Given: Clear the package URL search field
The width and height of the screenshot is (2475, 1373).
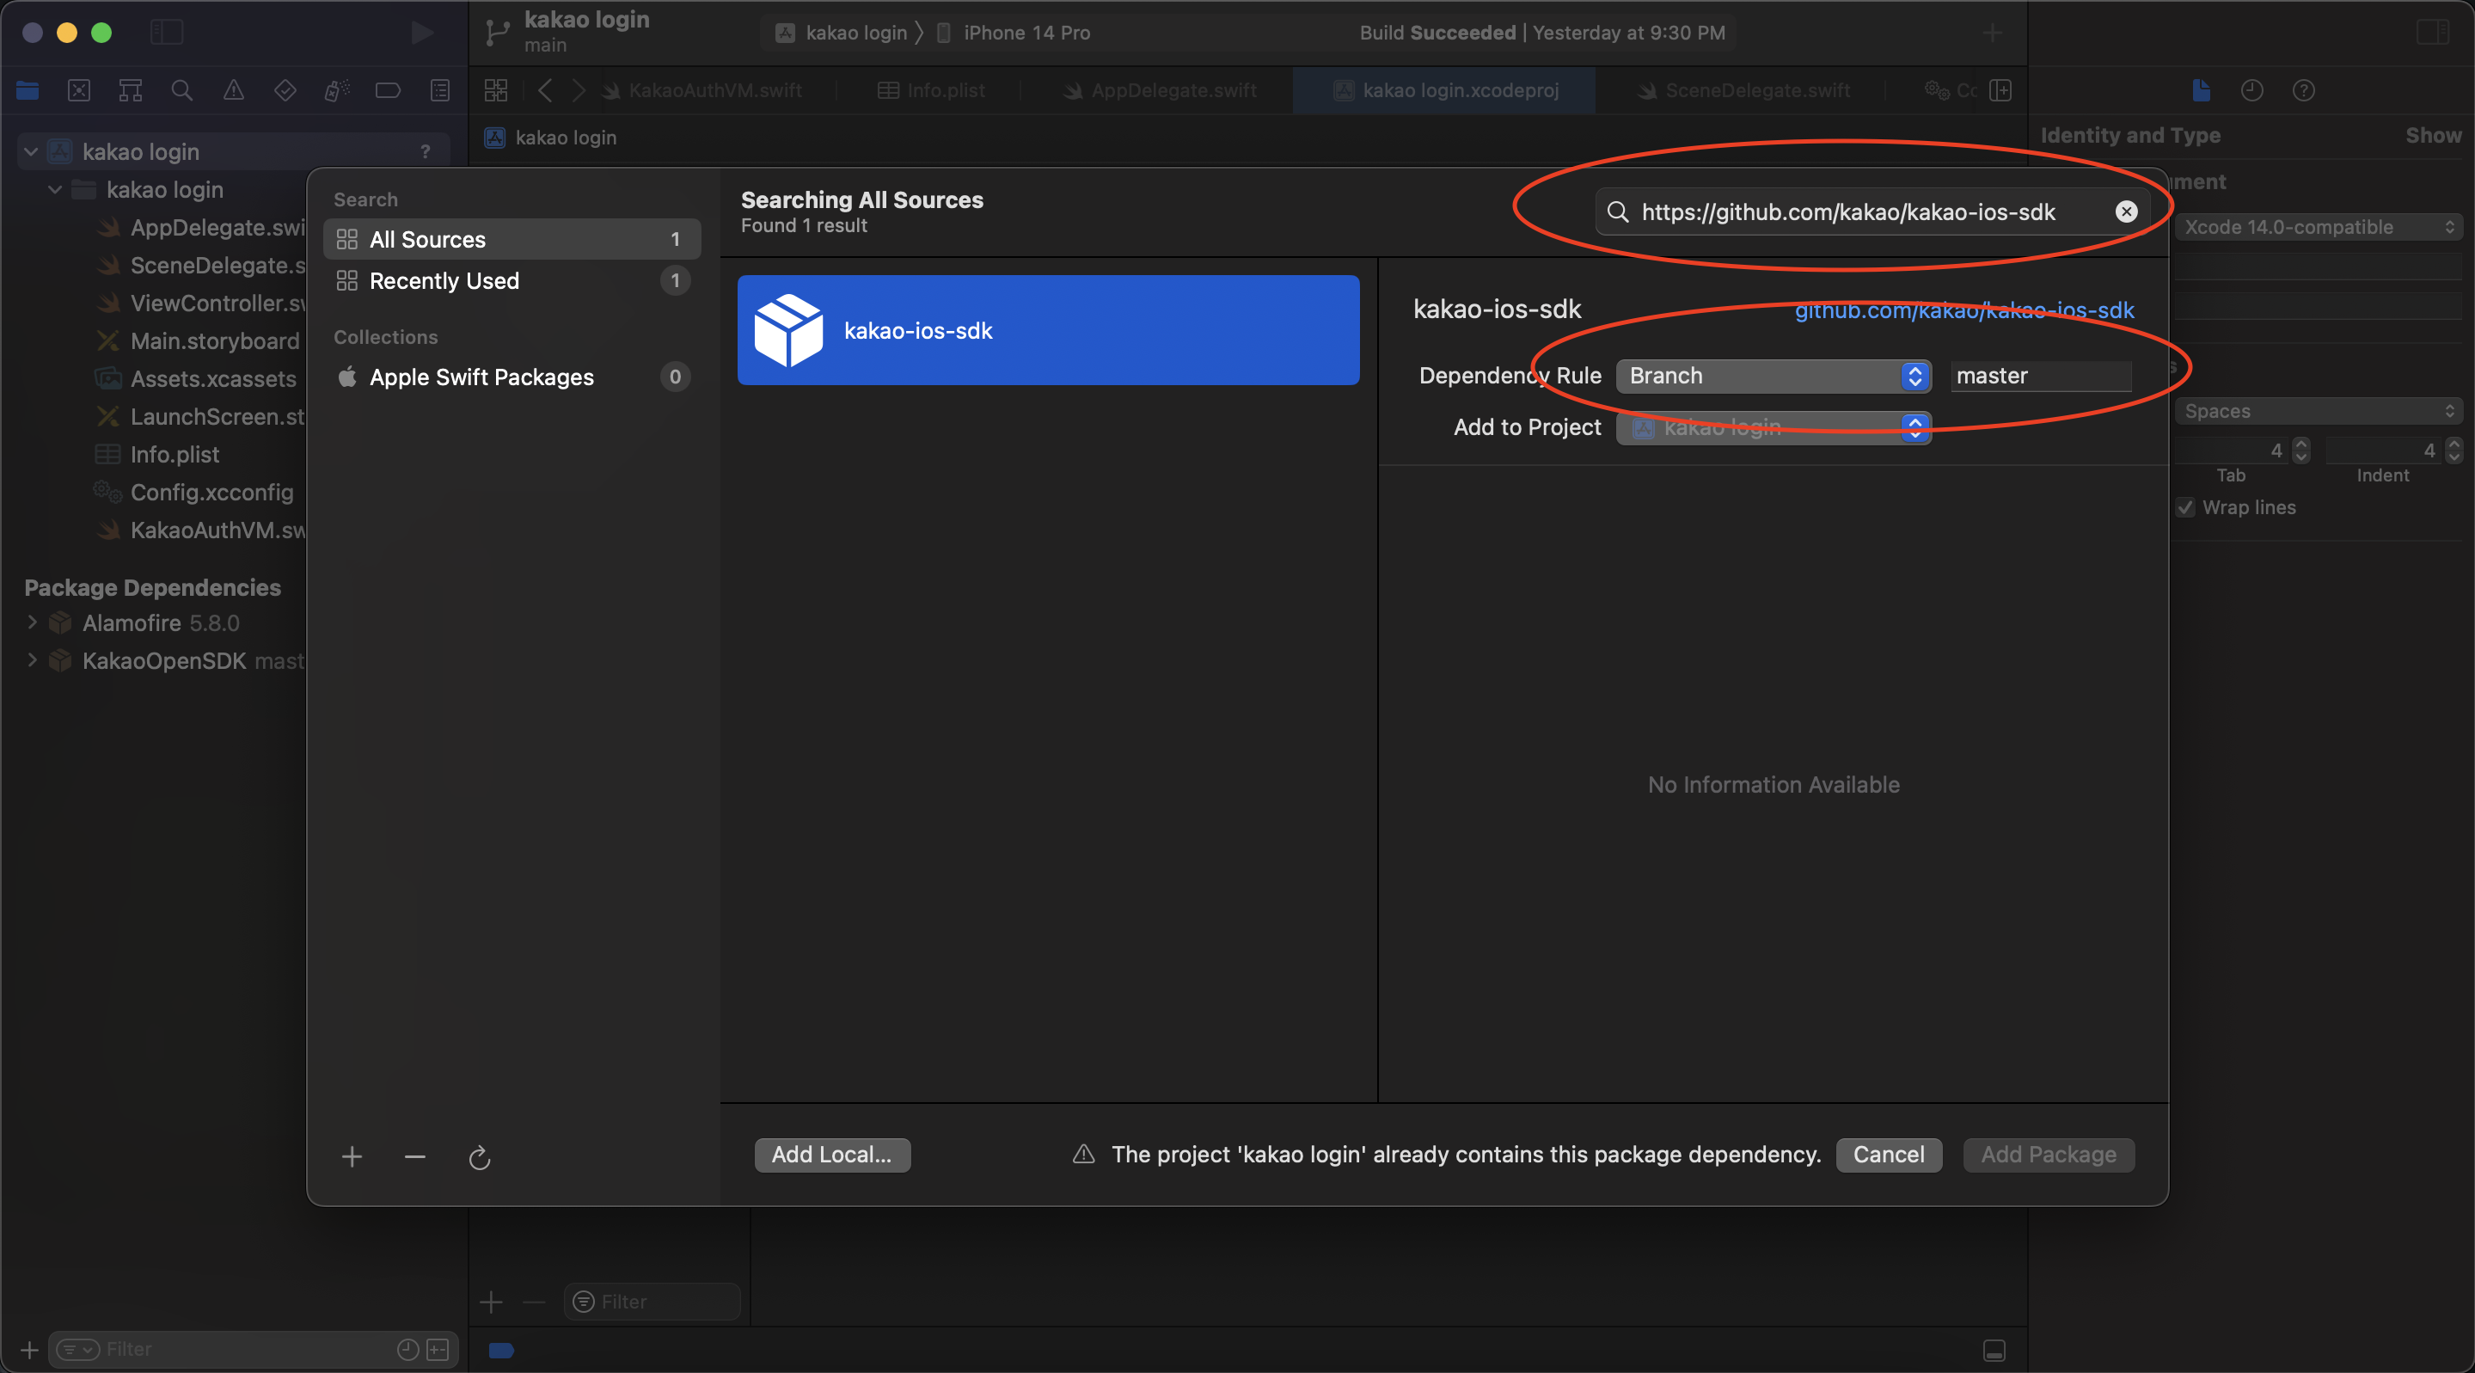Looking at the screenshot, I should (2126, 212).
